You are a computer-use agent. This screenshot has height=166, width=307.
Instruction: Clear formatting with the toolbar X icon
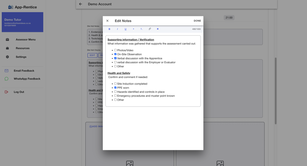(x=158, y=29)
